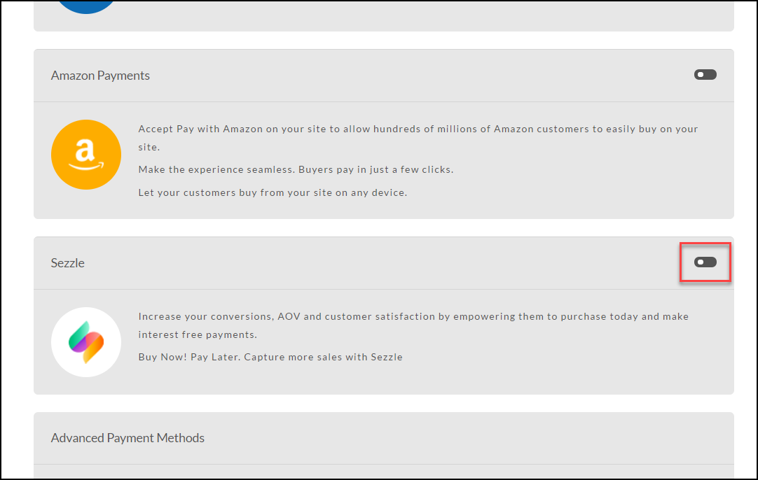Enable the Amazon Payments toggle
The width and height of the screenshot is (758, 480).
coord(705,75)
